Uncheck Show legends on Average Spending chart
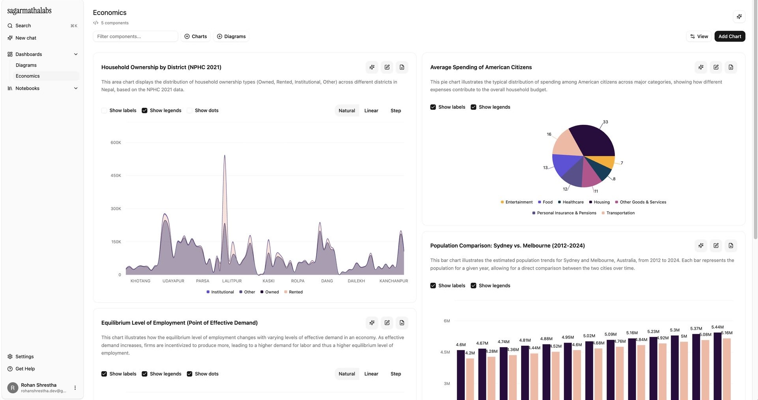Image resolution: width=758 pixels, height=400 pixels. pos(473,107)
